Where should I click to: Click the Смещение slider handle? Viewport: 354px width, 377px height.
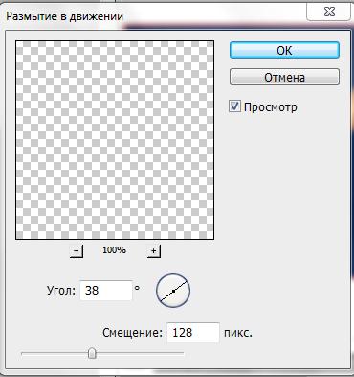point(92,353)
